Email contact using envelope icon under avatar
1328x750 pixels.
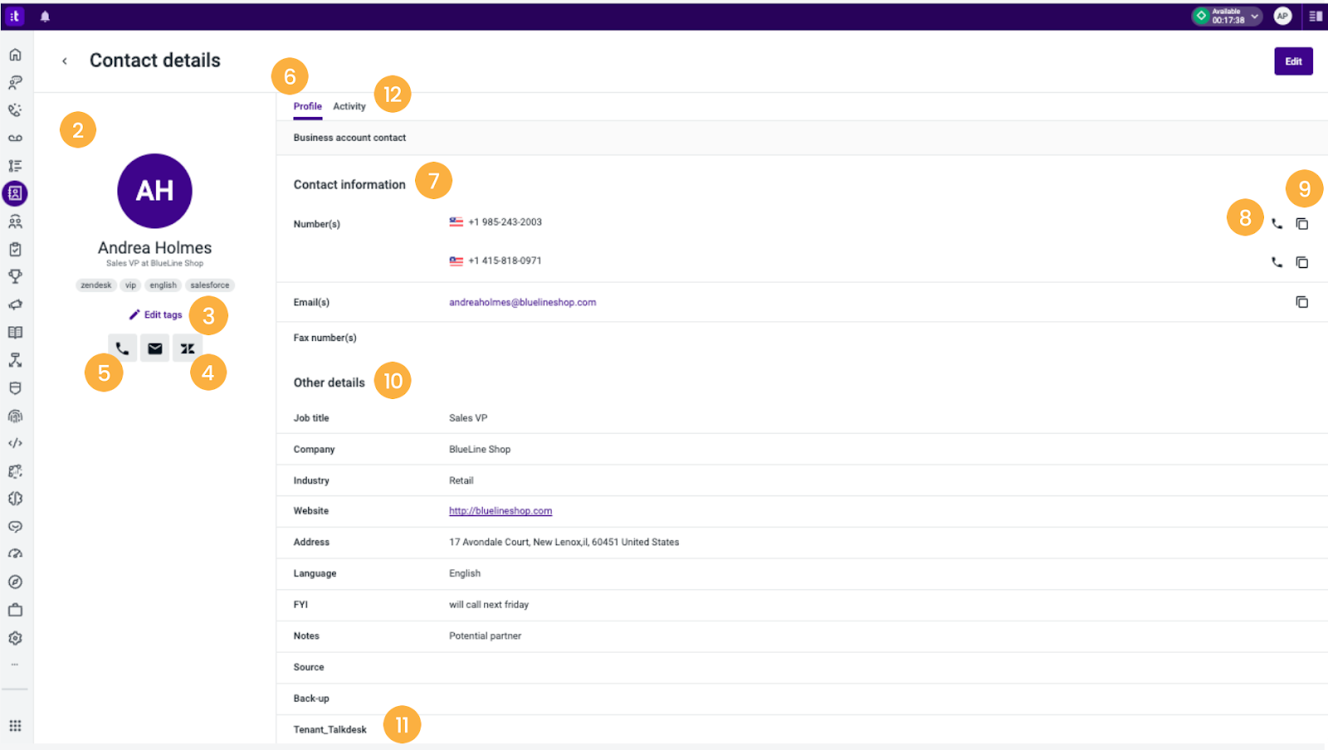[155, 348]
